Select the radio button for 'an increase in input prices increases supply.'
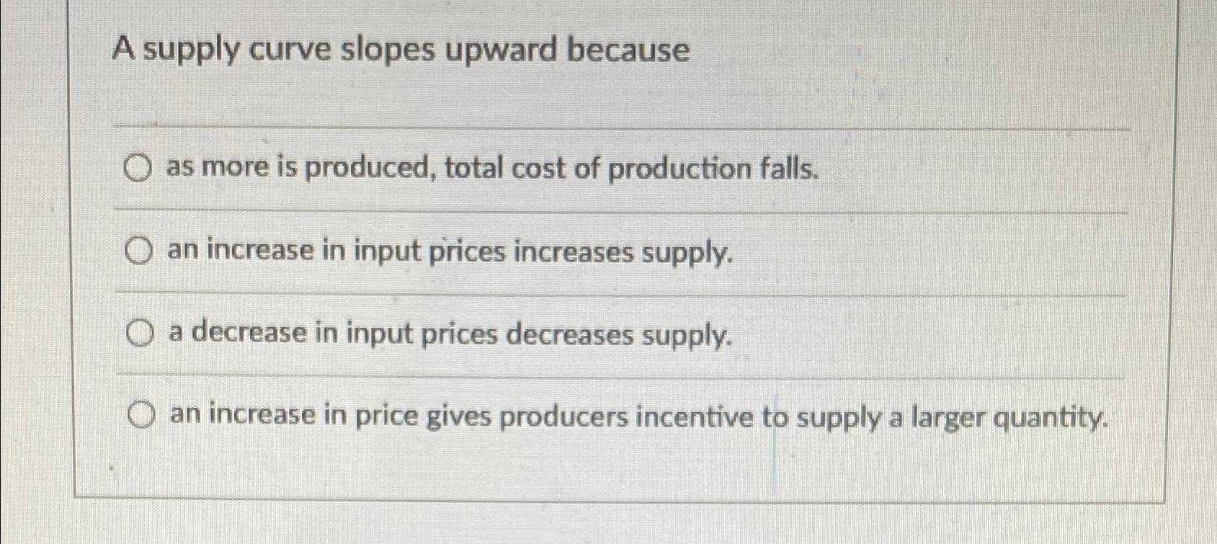 pyautogui.click(x=138, y=250)
